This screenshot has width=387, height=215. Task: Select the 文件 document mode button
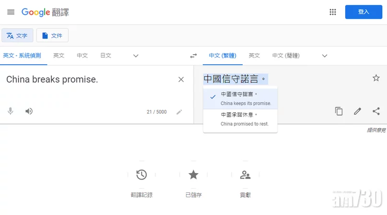point(52,36)
